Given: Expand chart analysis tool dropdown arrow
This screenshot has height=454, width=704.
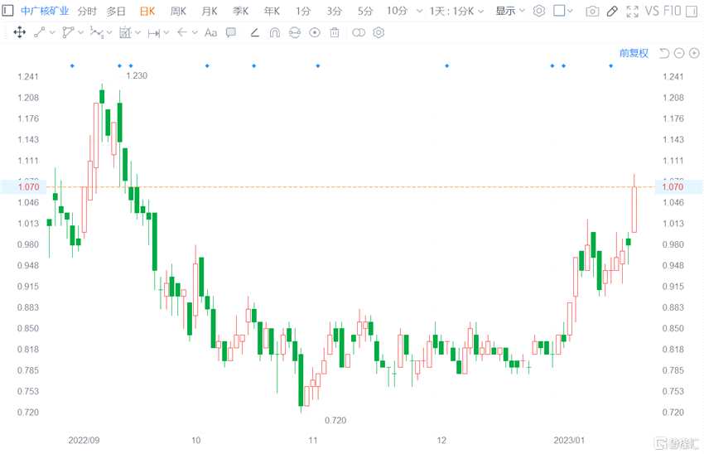Looking at the screenshot, I should [137, 32].
